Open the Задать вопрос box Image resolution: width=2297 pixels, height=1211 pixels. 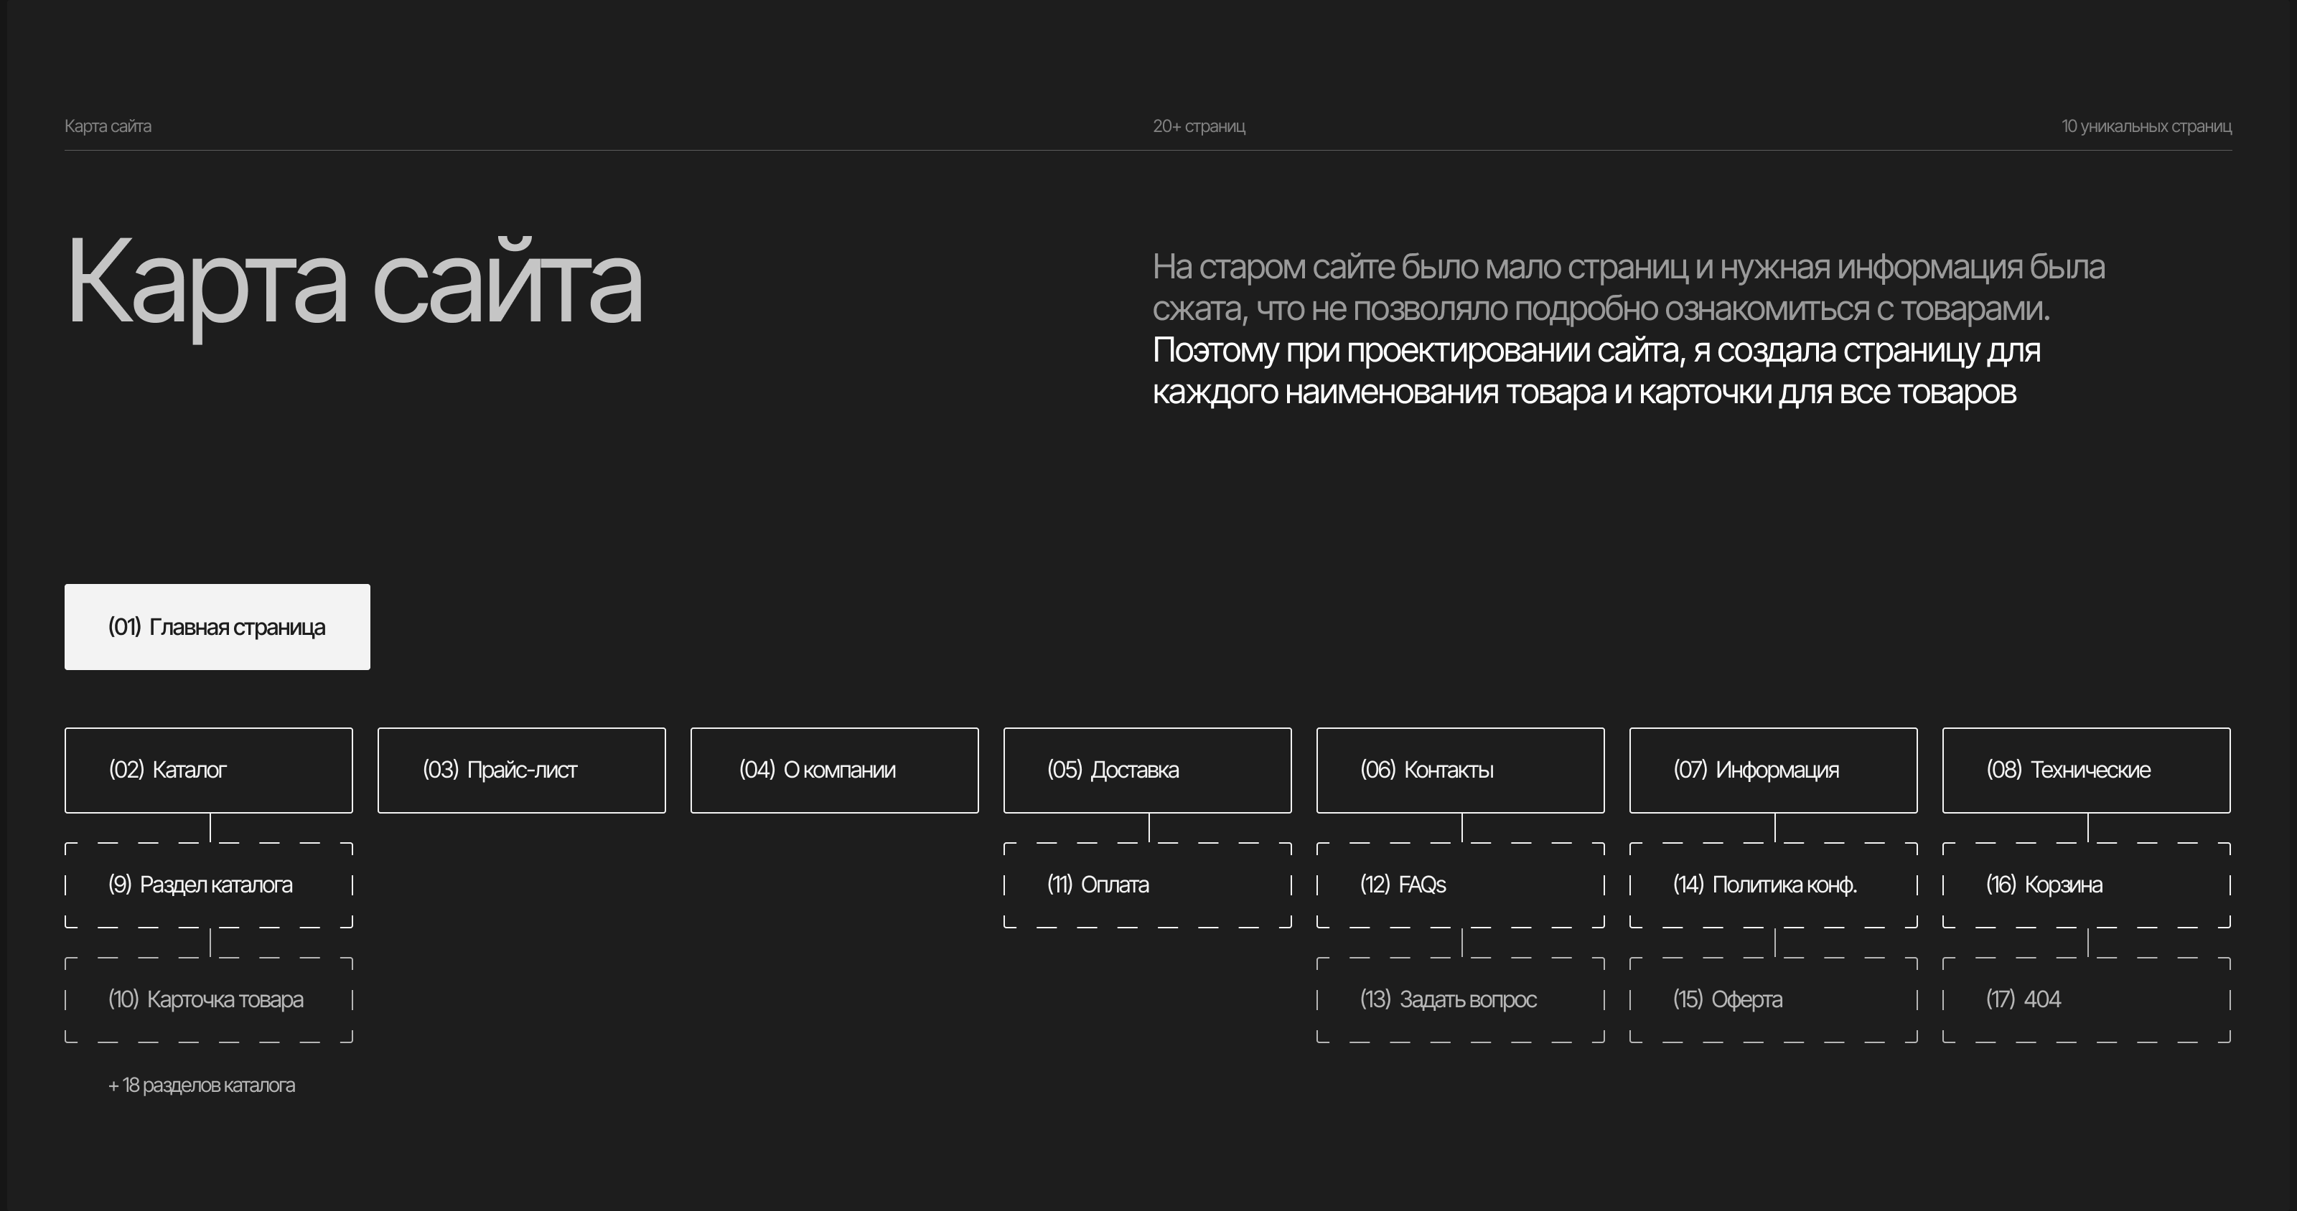[x=1460, y=1000]
